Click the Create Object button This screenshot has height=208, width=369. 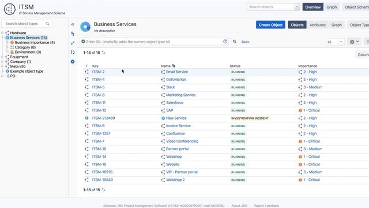(x=270, y=25)
